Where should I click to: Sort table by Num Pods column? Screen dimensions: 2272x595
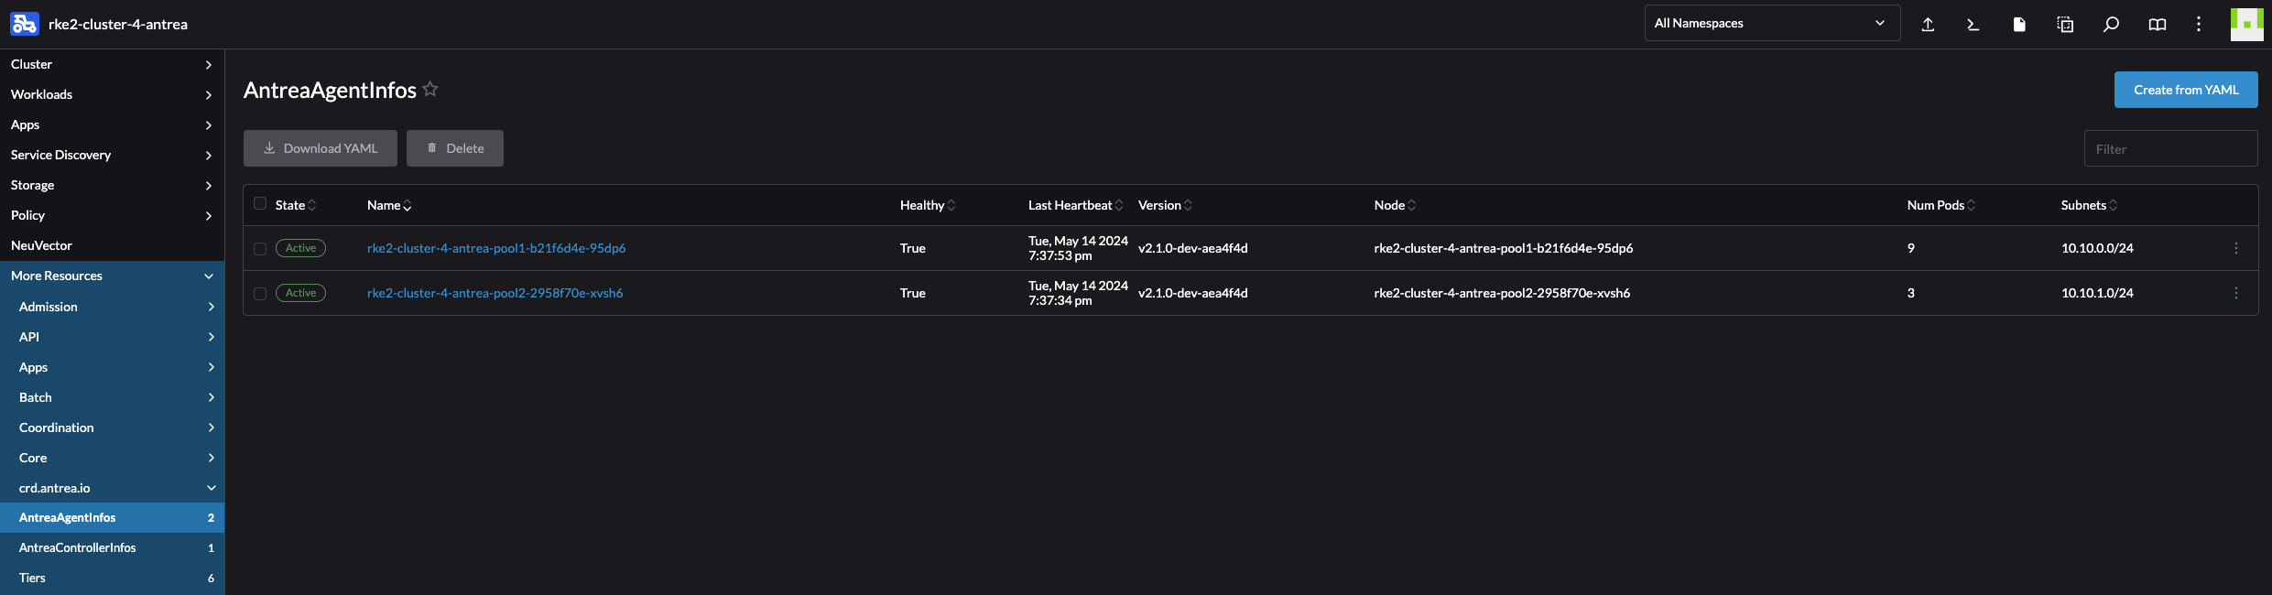click(1941, 205)
